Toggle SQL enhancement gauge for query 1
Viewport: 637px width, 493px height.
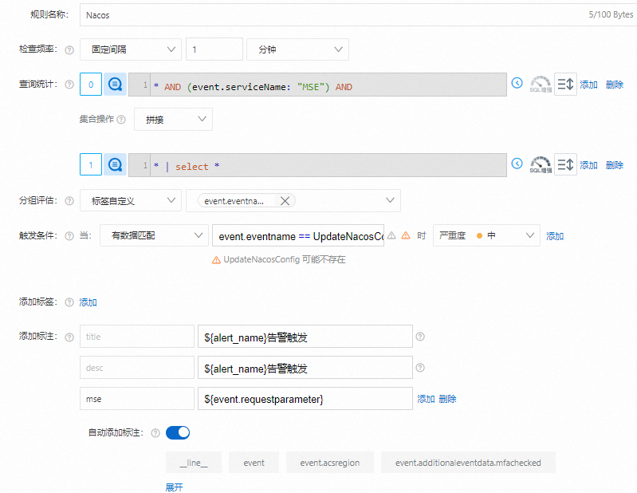[x=541, y=164]
